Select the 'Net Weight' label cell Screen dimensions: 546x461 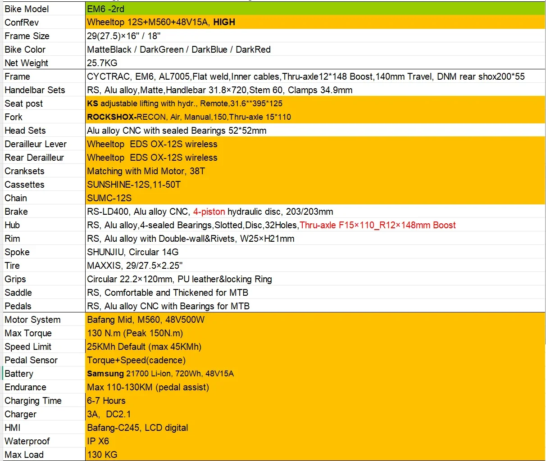(43, 63)
